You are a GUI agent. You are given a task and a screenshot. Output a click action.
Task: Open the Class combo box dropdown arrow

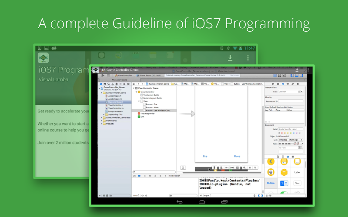coord(301,92)
